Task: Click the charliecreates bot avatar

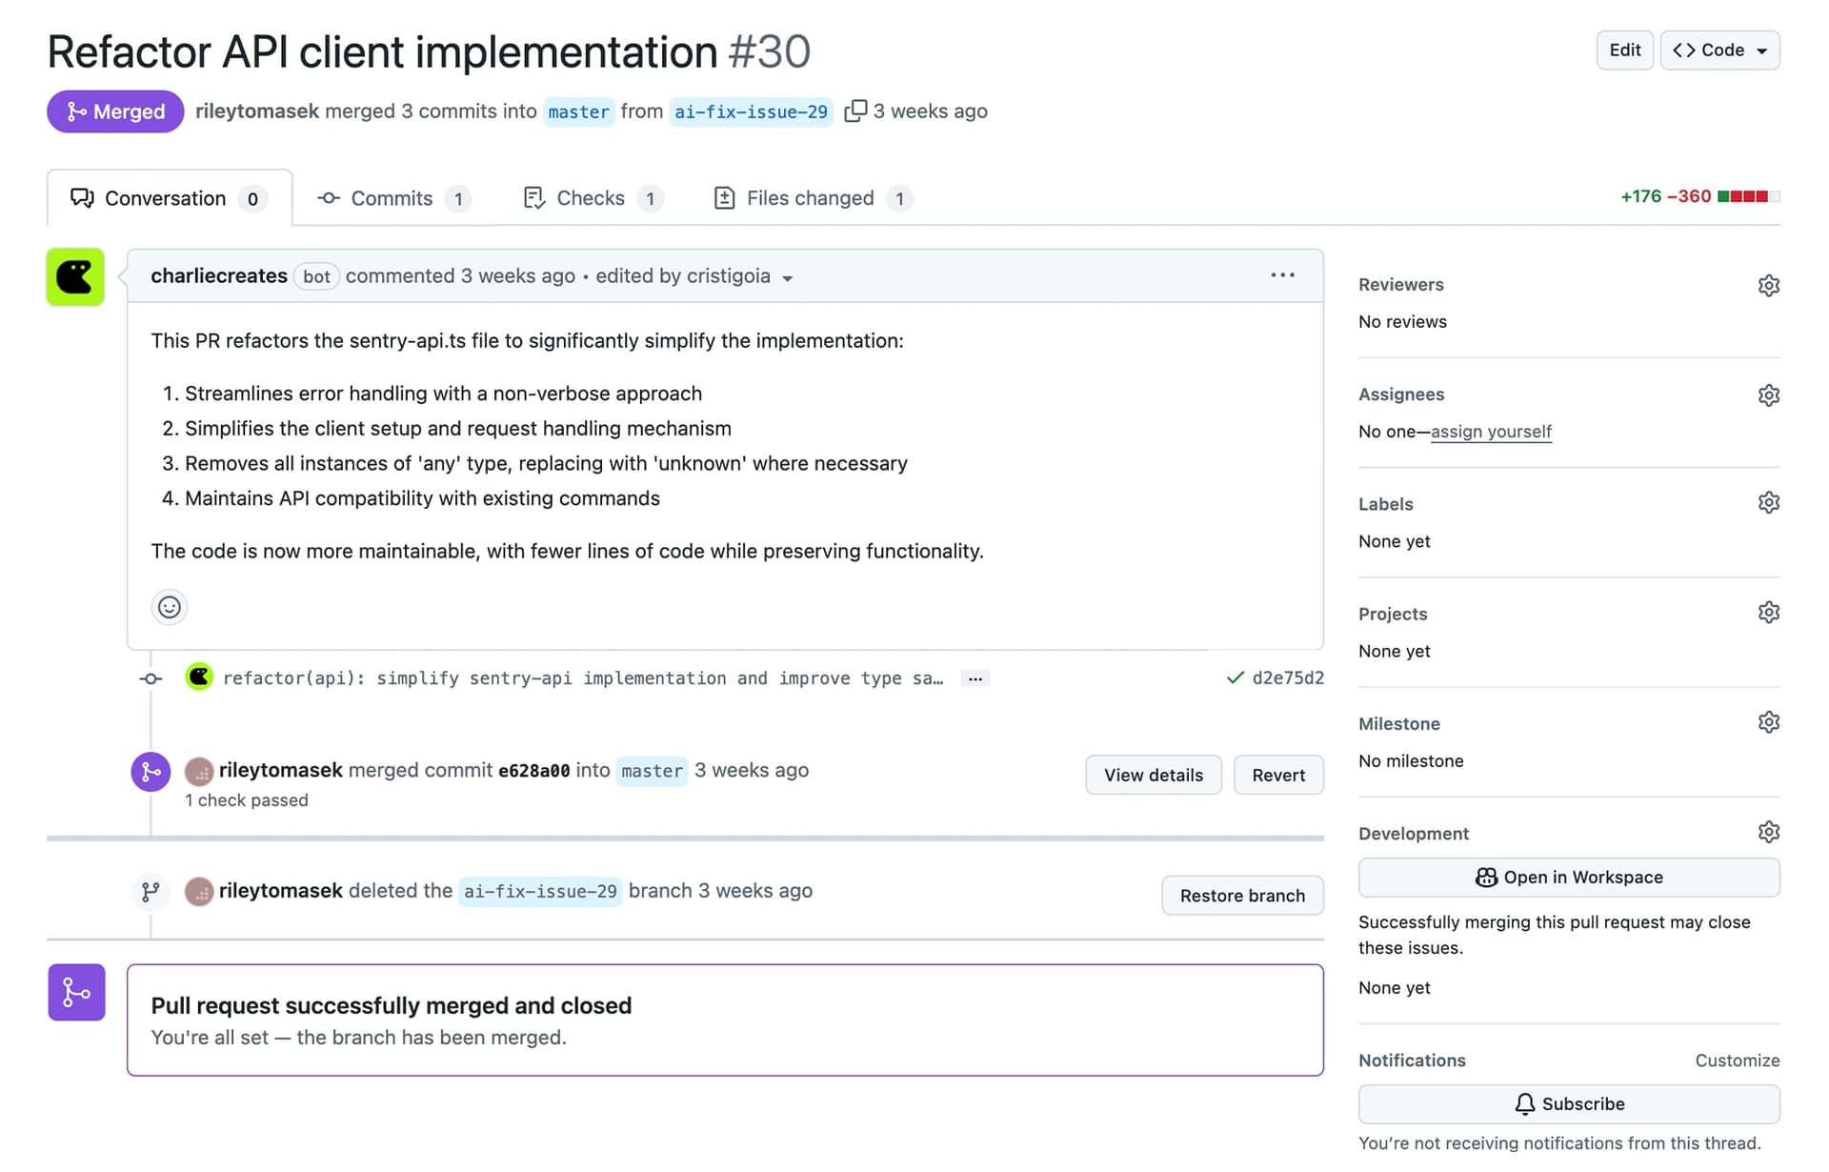Action: (75, 277)
